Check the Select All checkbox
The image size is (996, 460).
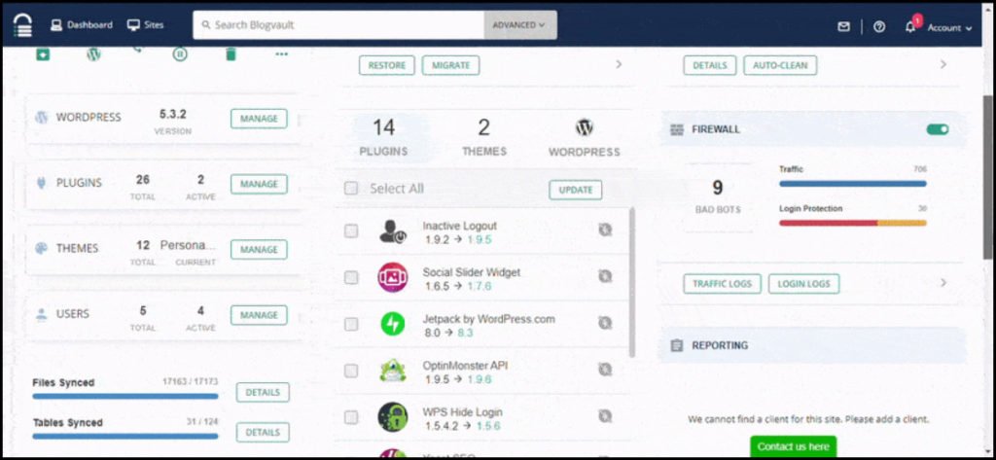(351, 189)
